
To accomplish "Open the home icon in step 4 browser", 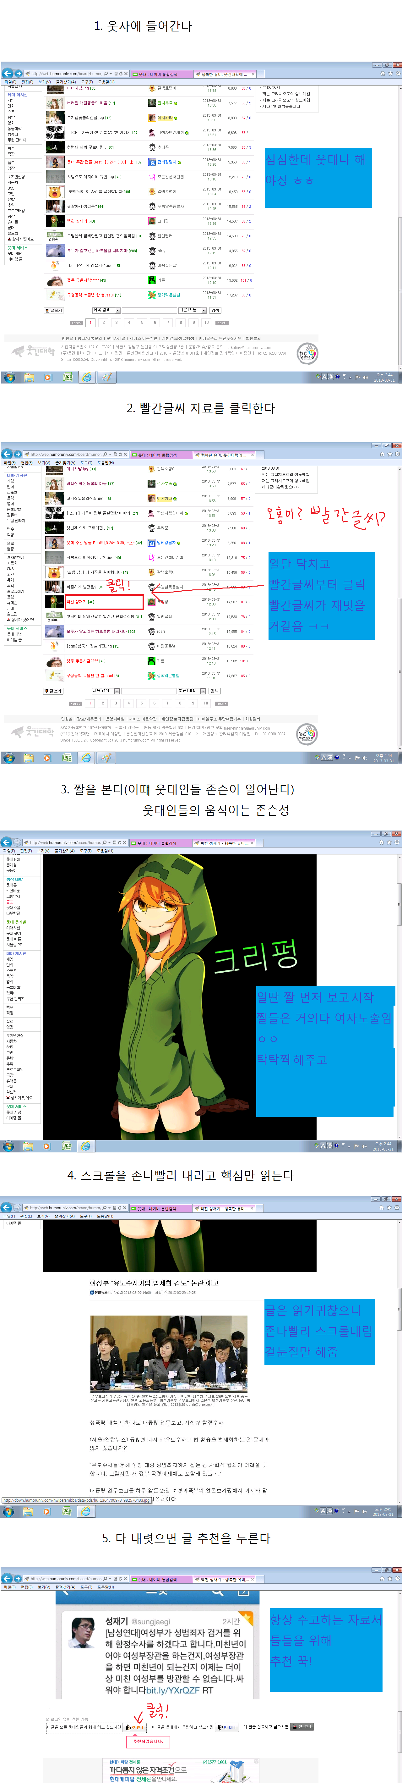I will click(x=383, y=1208).
